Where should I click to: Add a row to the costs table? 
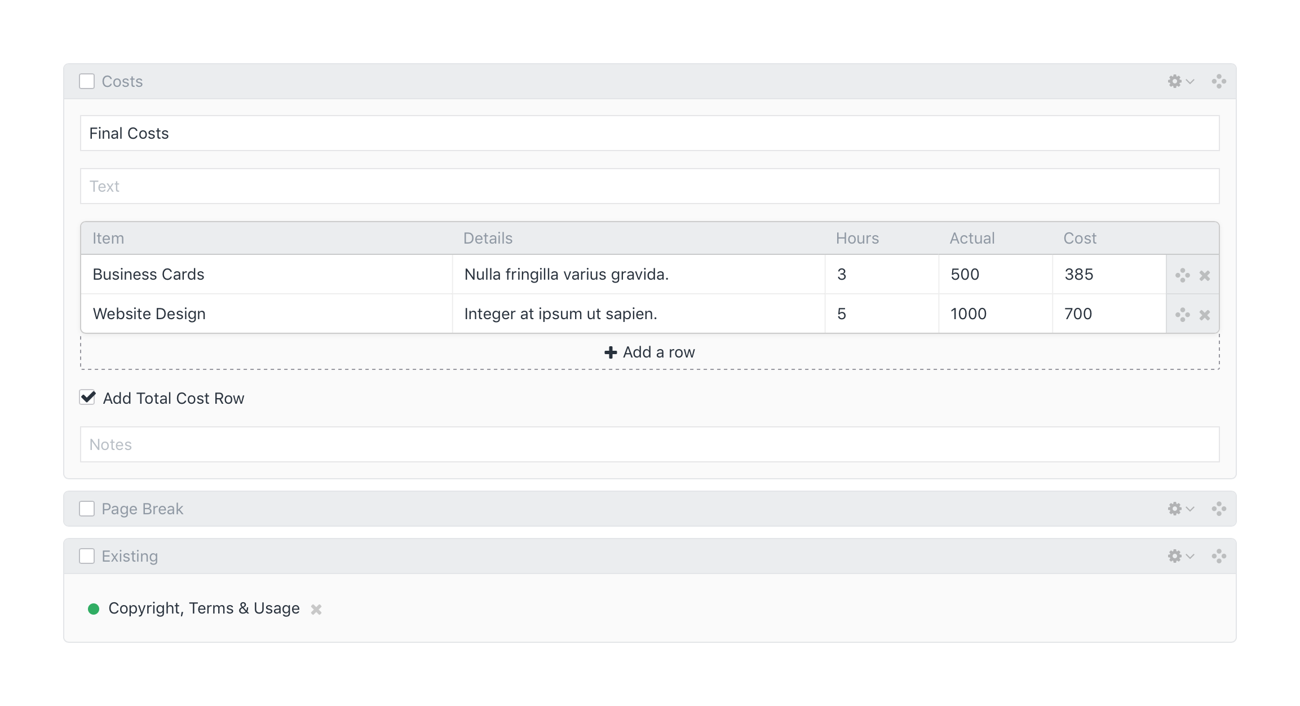click(650, 352)
